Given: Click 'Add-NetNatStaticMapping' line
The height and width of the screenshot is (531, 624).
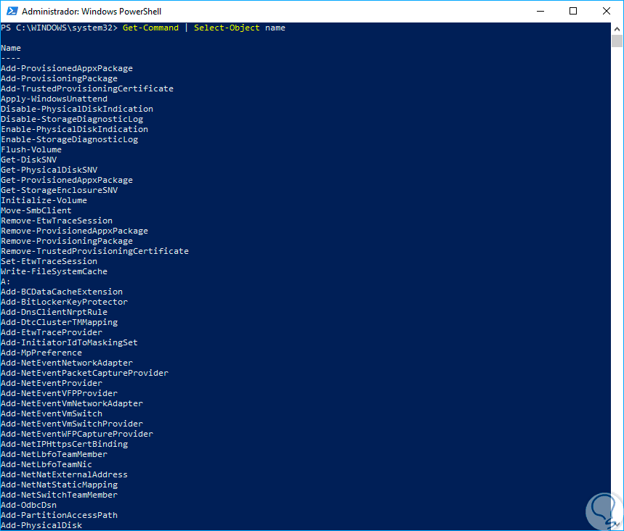Looking at the screenshot, I should click(60, 485).
